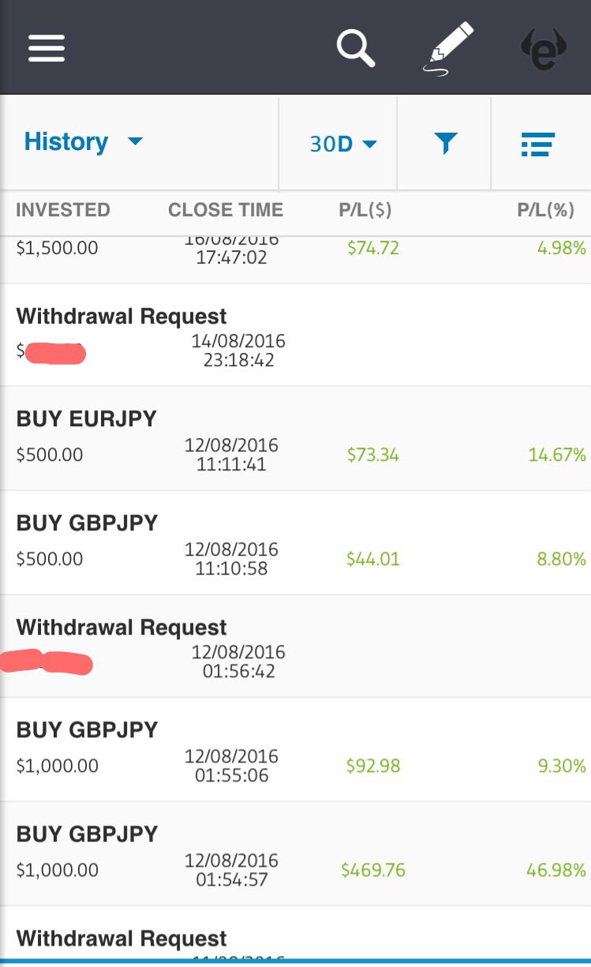
Task: Expand the History dropdown
Action: tap(84, 142)
